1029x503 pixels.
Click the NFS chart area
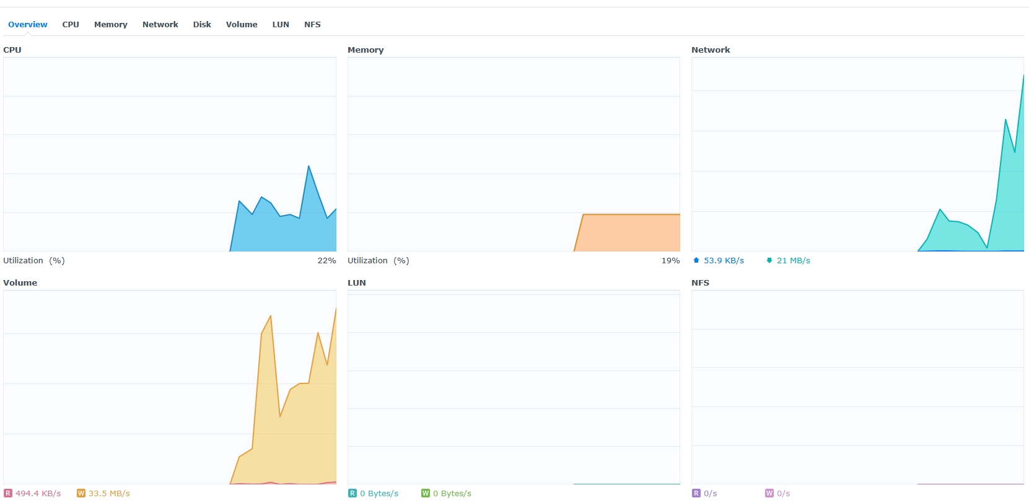[x=857, y=387]
